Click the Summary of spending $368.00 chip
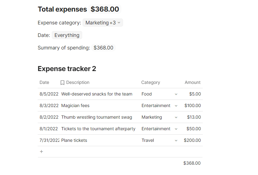 pos(103,48)
